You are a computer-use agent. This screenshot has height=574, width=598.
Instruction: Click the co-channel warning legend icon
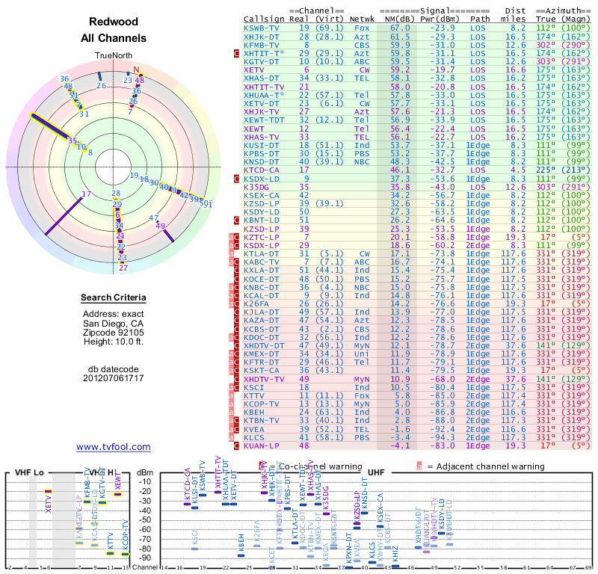[x=262, y=466]
